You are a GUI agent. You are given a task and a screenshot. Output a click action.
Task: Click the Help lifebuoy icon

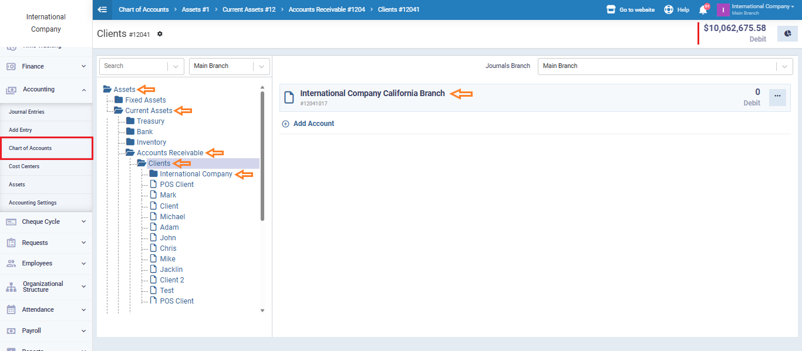(668, 10)
